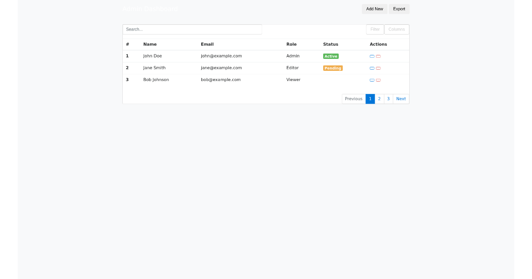Select page 1 in pagination
Screen dimensions: 532x279
point(370,99)
